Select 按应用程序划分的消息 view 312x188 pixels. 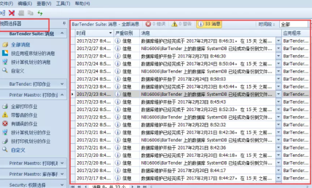click(x=33, y=54)
